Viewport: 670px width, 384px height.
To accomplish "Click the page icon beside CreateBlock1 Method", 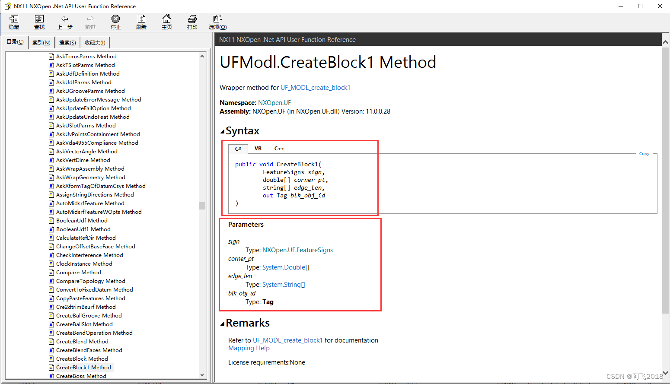I will pyautogui.click(x=51, y=368).
